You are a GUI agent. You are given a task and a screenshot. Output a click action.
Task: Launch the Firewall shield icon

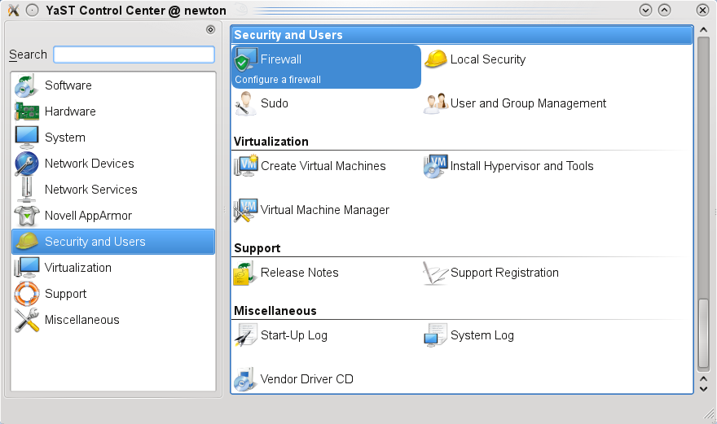246,60
